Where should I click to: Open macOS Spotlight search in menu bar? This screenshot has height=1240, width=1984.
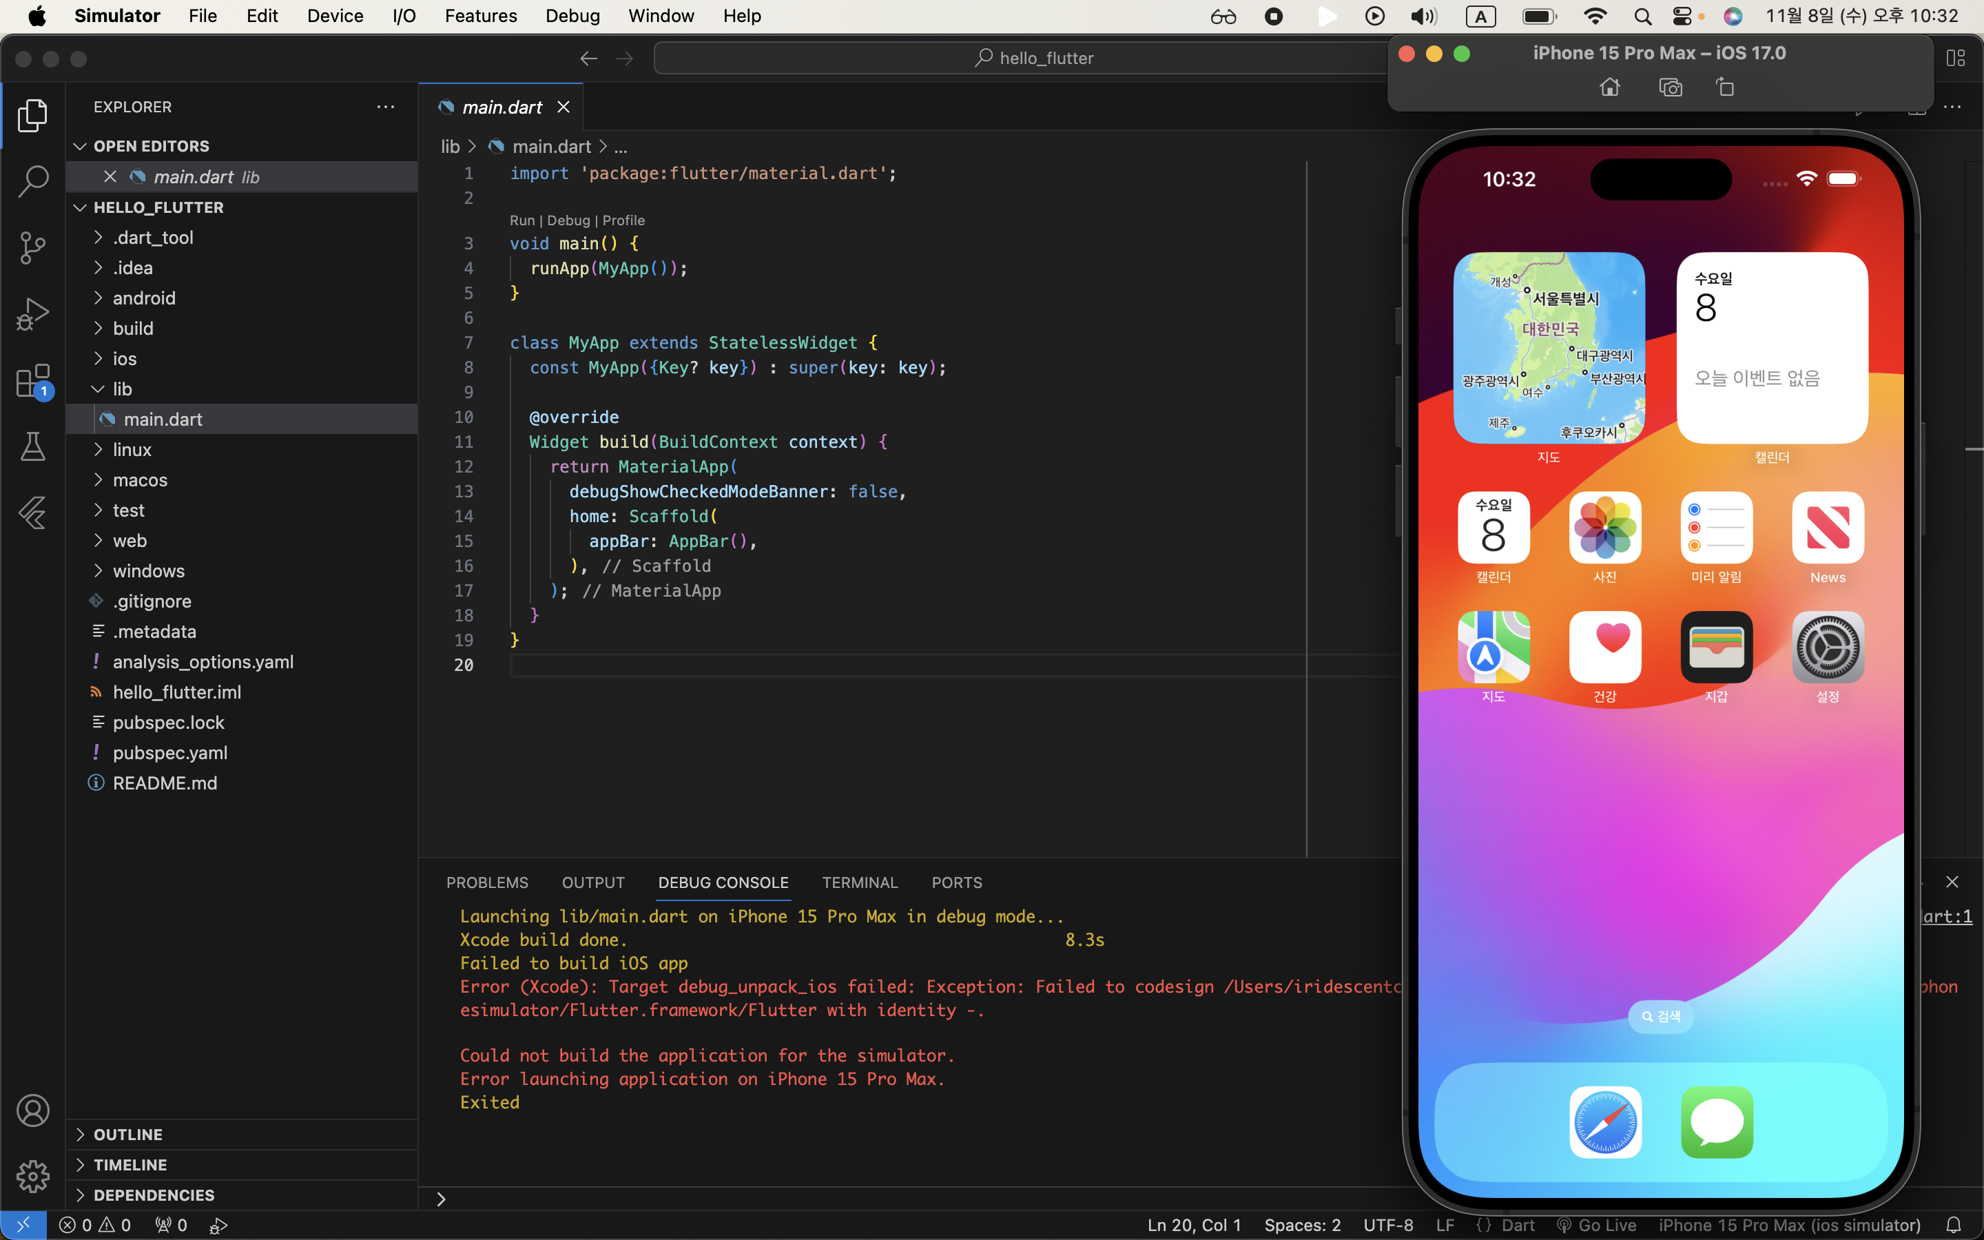(x=1642, y=17)
